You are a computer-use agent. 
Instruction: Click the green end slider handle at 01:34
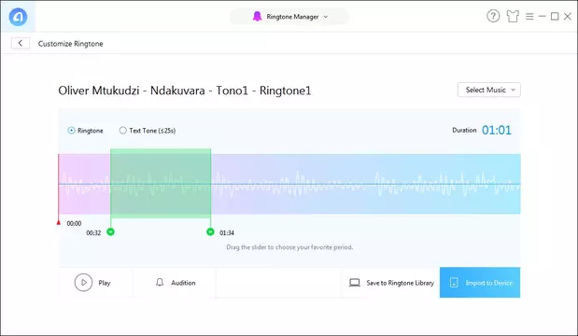(210, 231)
